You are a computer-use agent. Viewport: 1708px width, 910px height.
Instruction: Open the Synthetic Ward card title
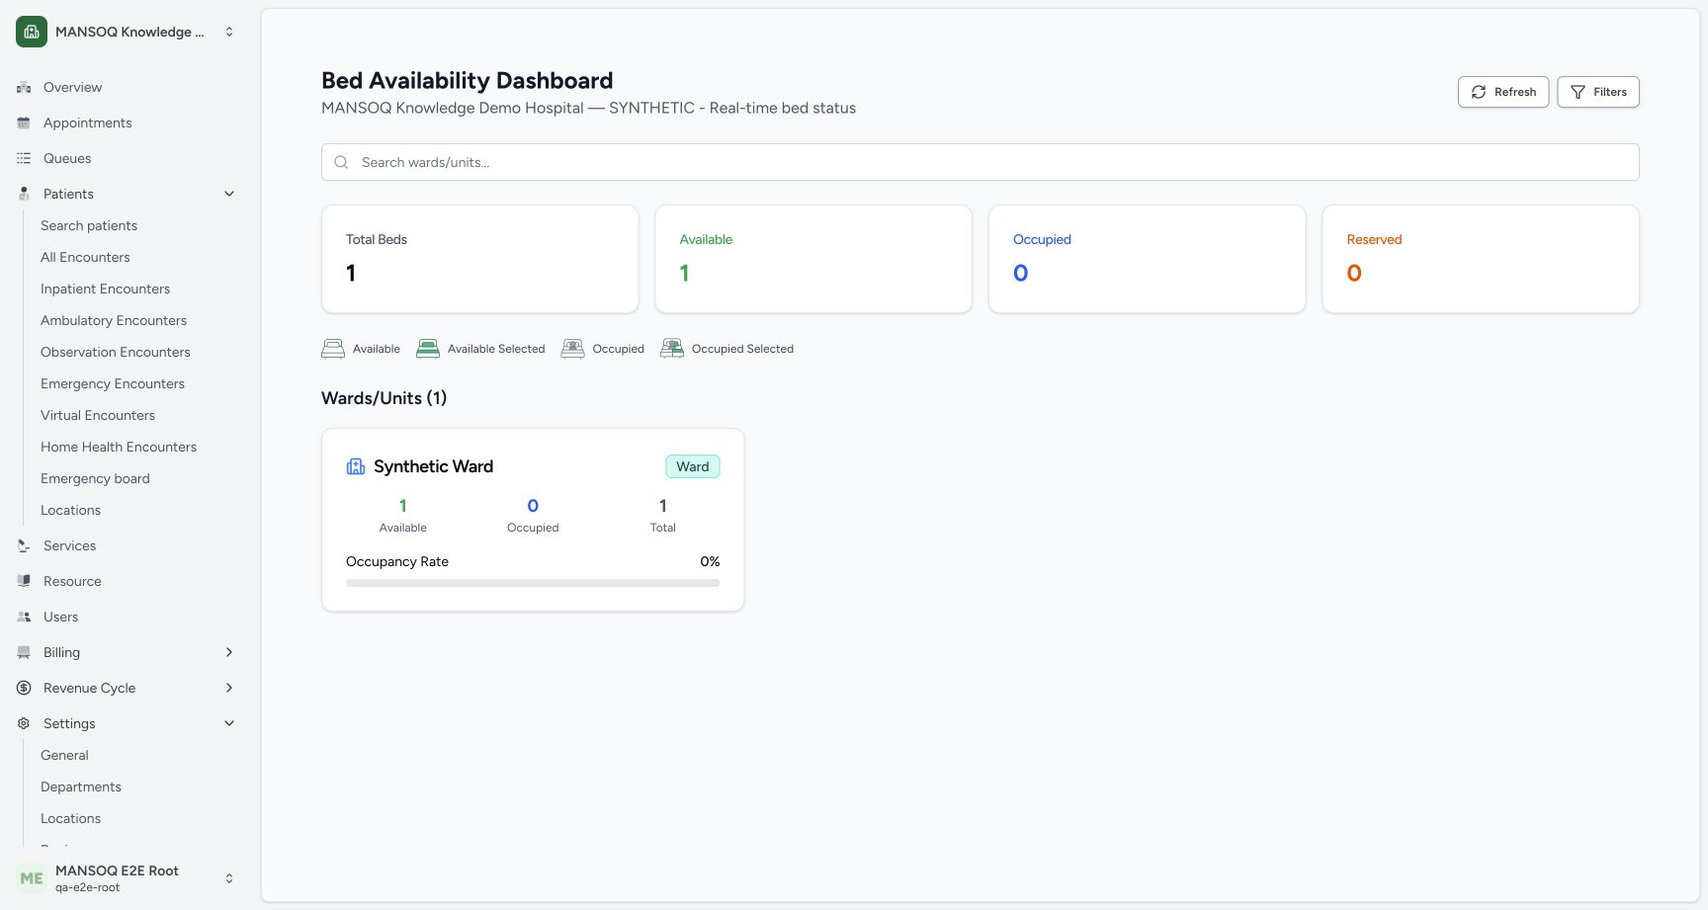point(433,466)
